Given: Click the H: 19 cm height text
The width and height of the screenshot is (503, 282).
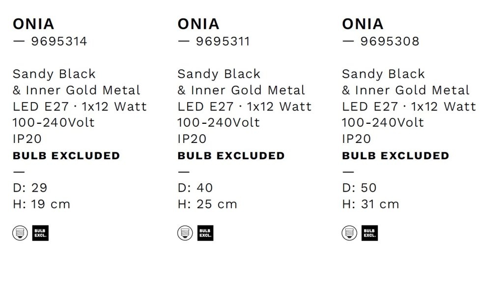Looking at the screenshot, I should (41, 204).
